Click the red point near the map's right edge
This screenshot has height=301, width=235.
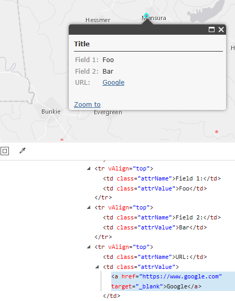pos(217,132)
